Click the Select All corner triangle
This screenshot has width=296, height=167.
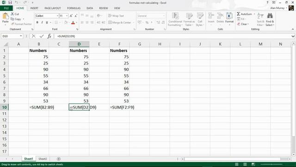pos(6,45)
